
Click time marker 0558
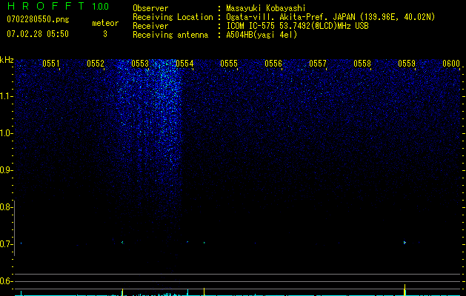(x=362, y=64)
